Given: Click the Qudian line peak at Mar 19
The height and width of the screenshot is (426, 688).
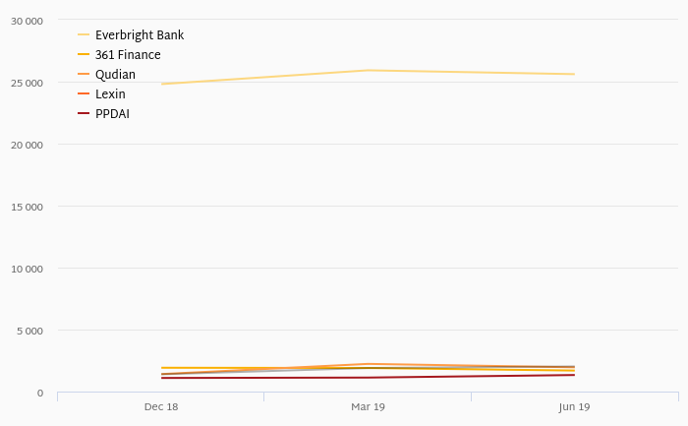Looking at the screenshot, I should [x=369, y=364].
